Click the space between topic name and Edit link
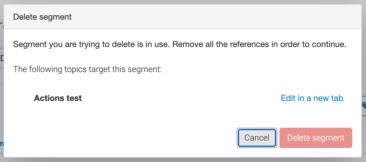 (179, 98)
